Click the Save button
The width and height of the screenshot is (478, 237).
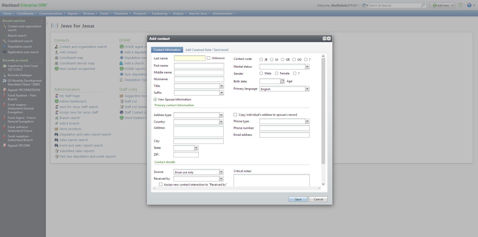[x=298, y=199]
